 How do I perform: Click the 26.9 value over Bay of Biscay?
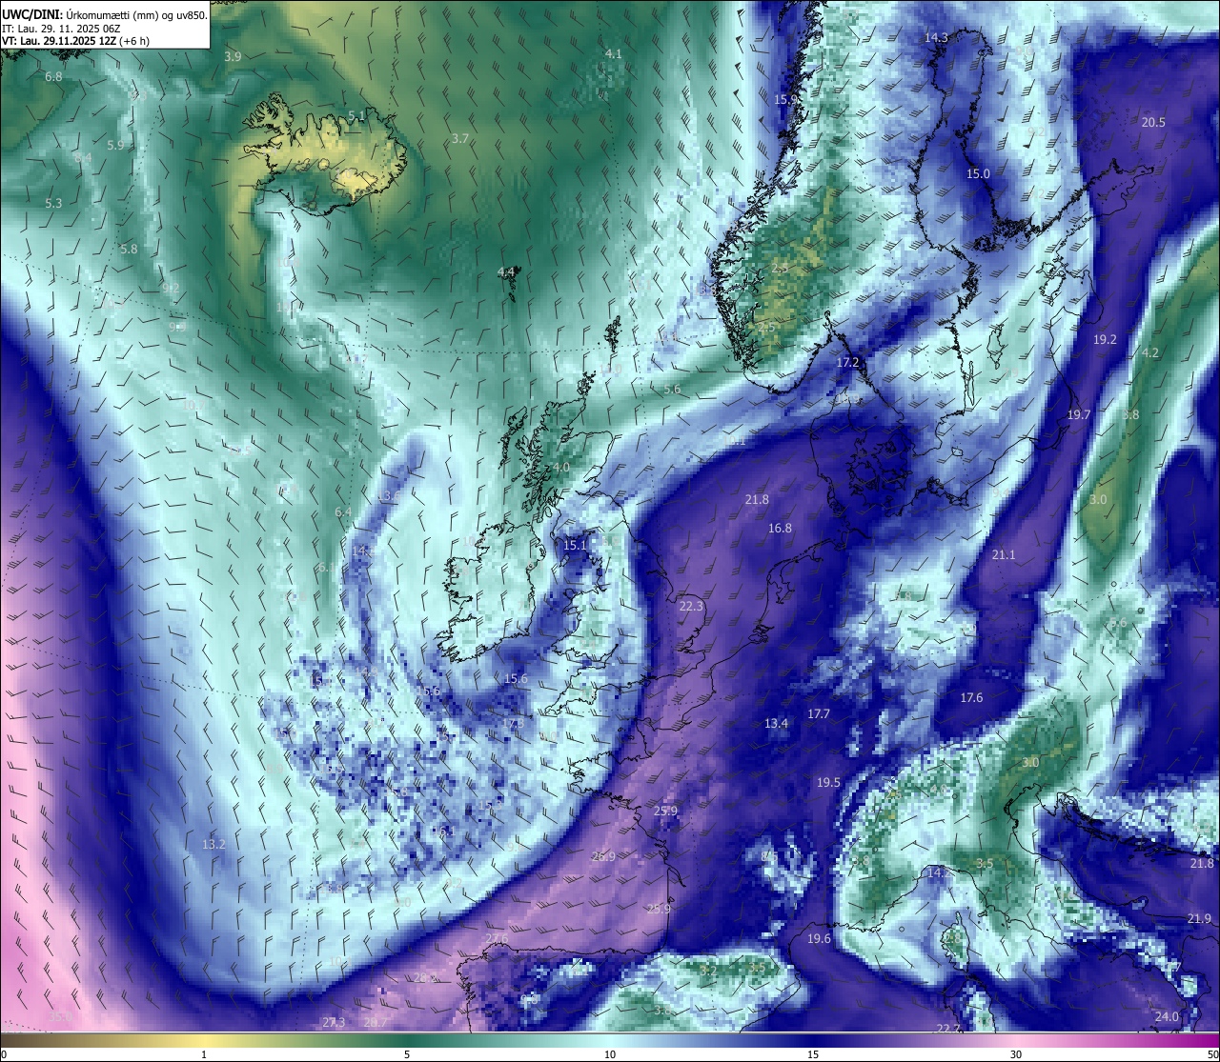[602, 856]
